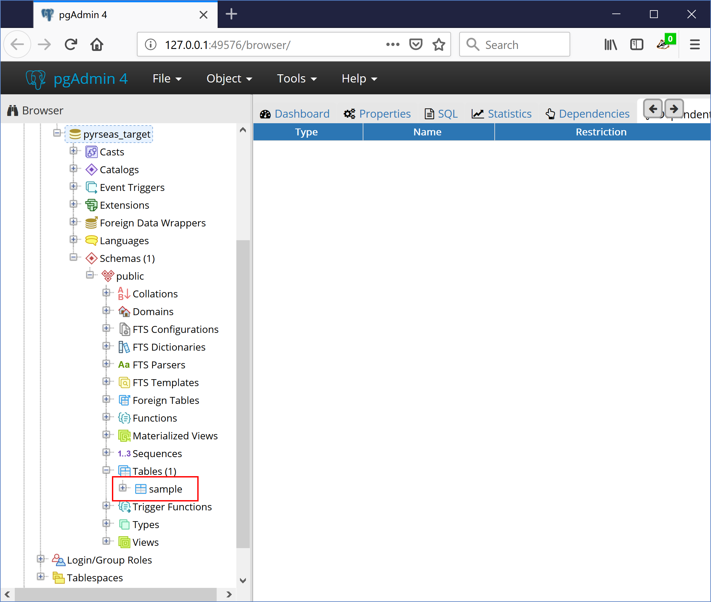This screenshot has height=602, width=711.
Task: Click the FTS Parsers Aa icon
Action: coord(124,365)
